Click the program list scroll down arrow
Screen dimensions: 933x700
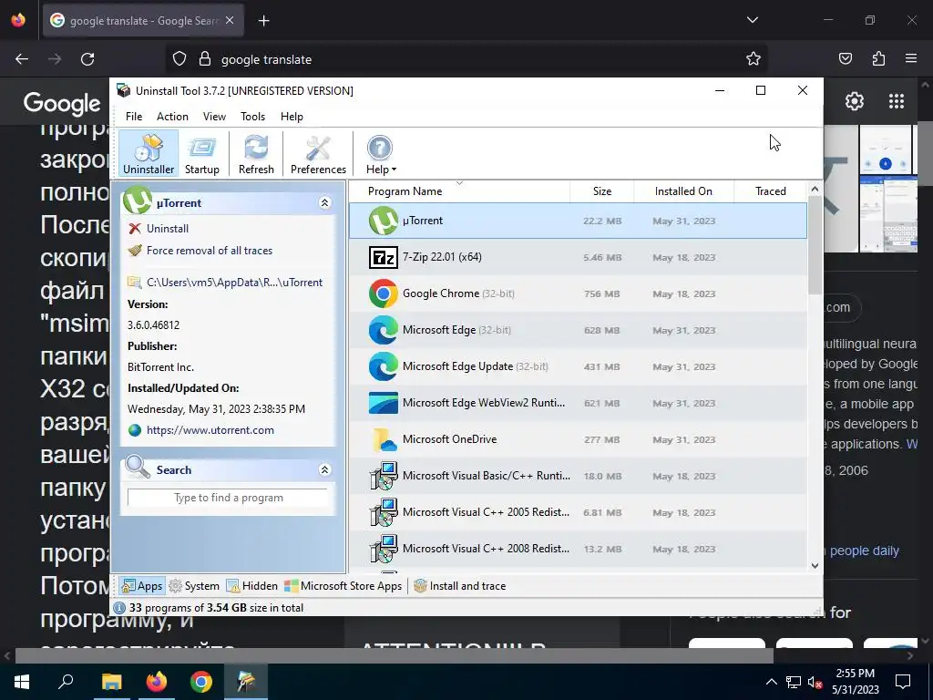(x=815, y=566)
